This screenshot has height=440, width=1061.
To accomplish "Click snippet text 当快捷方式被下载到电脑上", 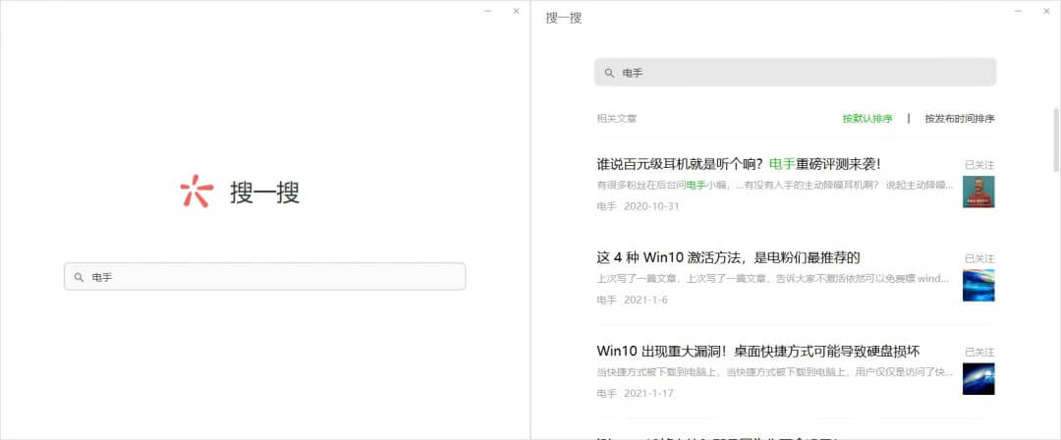I will [x=775, y=371].
